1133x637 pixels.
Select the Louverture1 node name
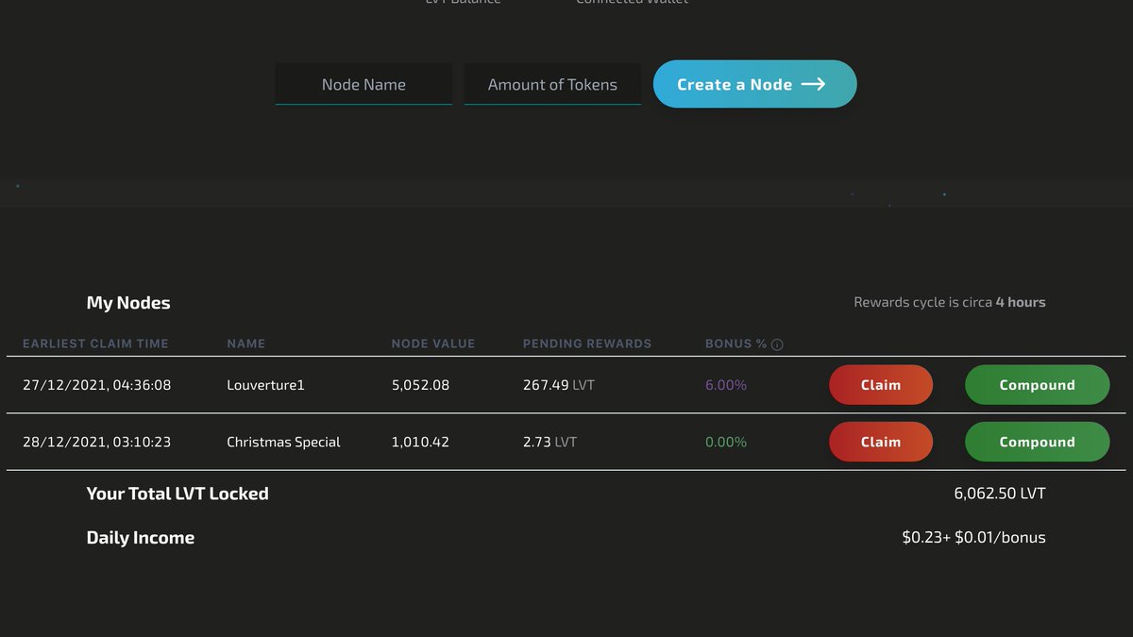pos(265,385)
